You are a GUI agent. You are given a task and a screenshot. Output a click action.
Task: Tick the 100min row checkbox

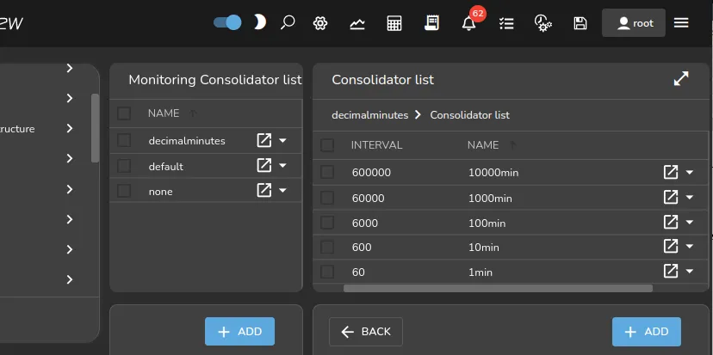[x=327, y=223]
